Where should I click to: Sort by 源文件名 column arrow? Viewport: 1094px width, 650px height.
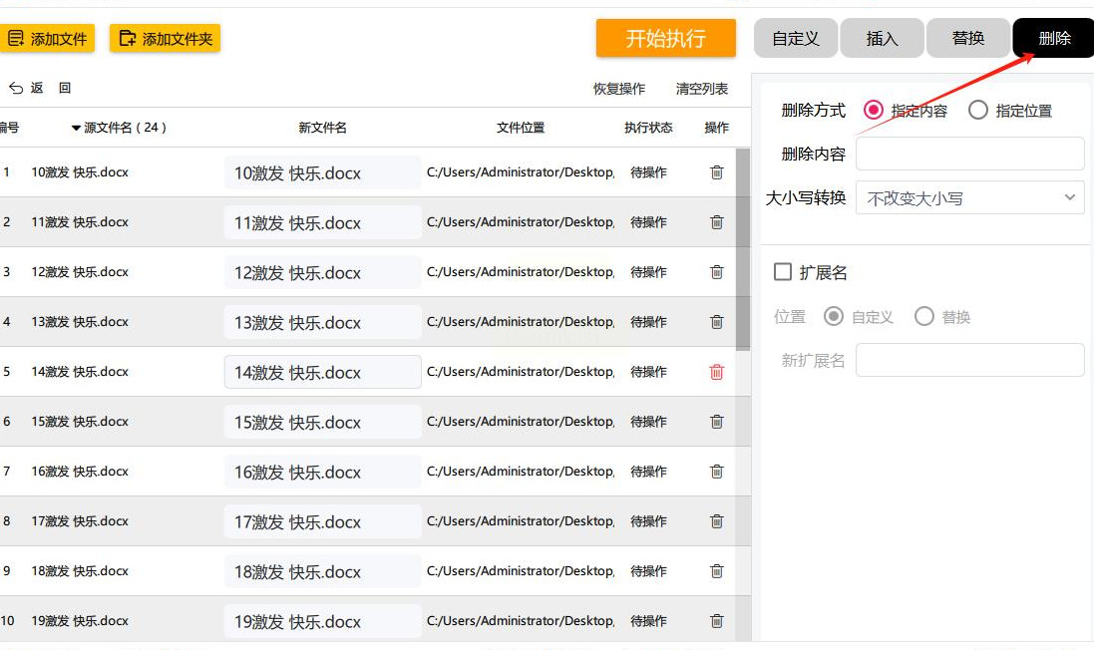(x=76, y=128)
